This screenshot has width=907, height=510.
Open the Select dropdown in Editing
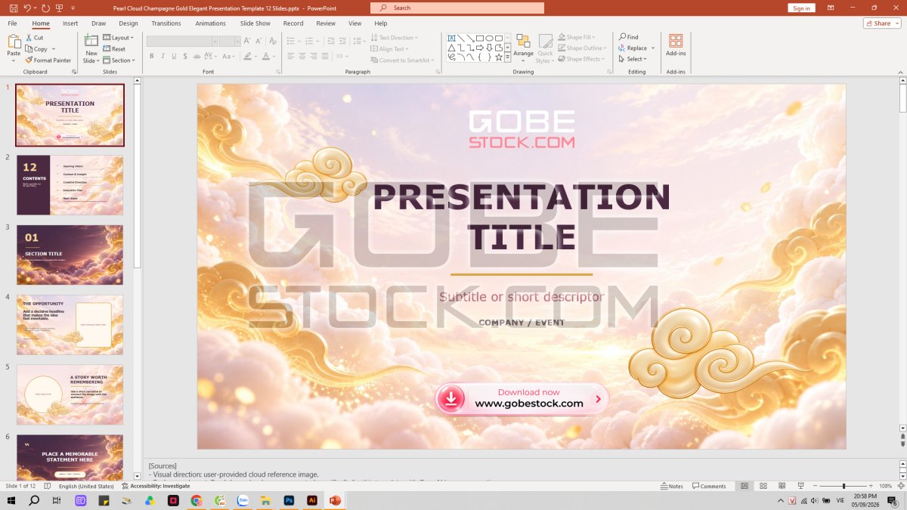coord(631,59)
